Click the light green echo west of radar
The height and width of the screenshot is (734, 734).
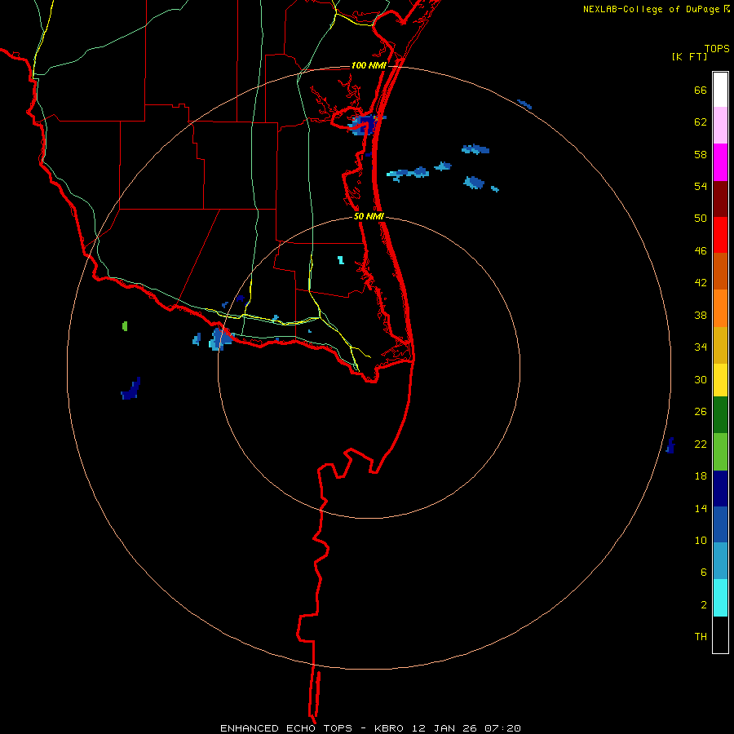click(125, 325)
